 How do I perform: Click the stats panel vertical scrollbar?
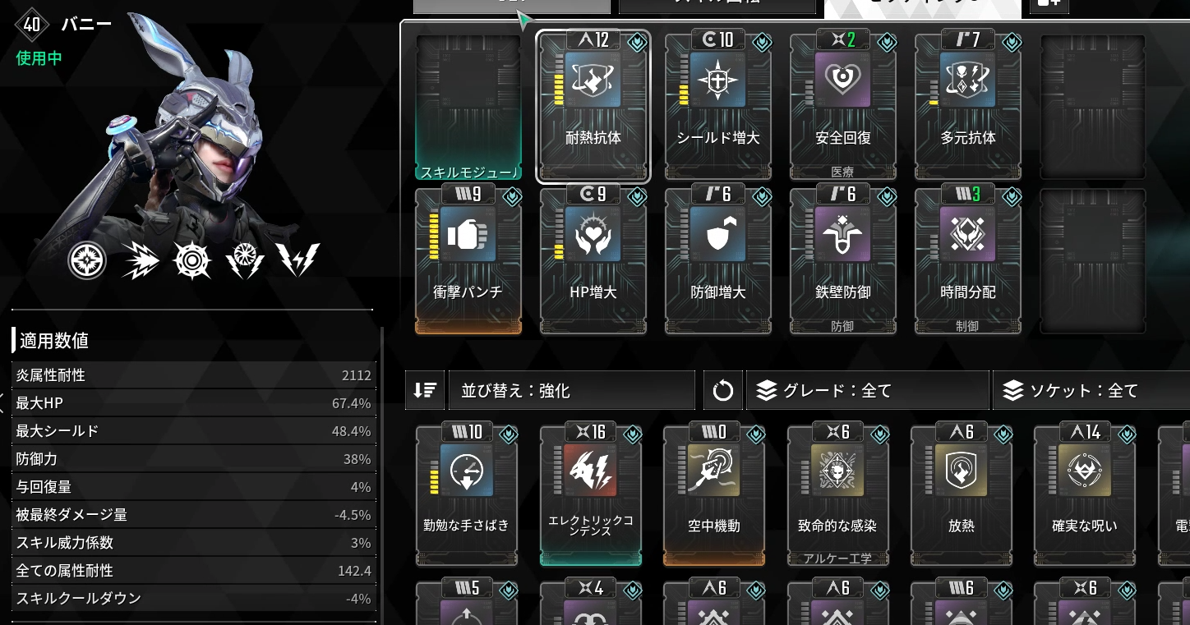coord(382,476)
